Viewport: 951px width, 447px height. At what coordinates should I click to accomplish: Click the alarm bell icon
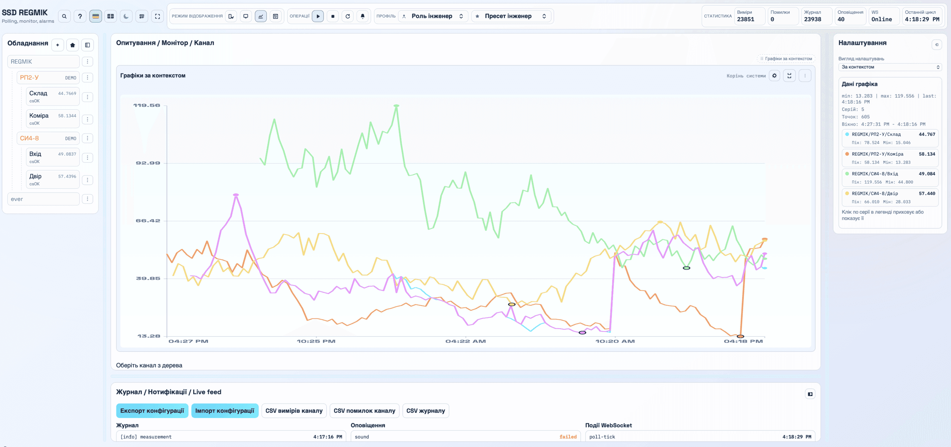[x=363, y=16]
